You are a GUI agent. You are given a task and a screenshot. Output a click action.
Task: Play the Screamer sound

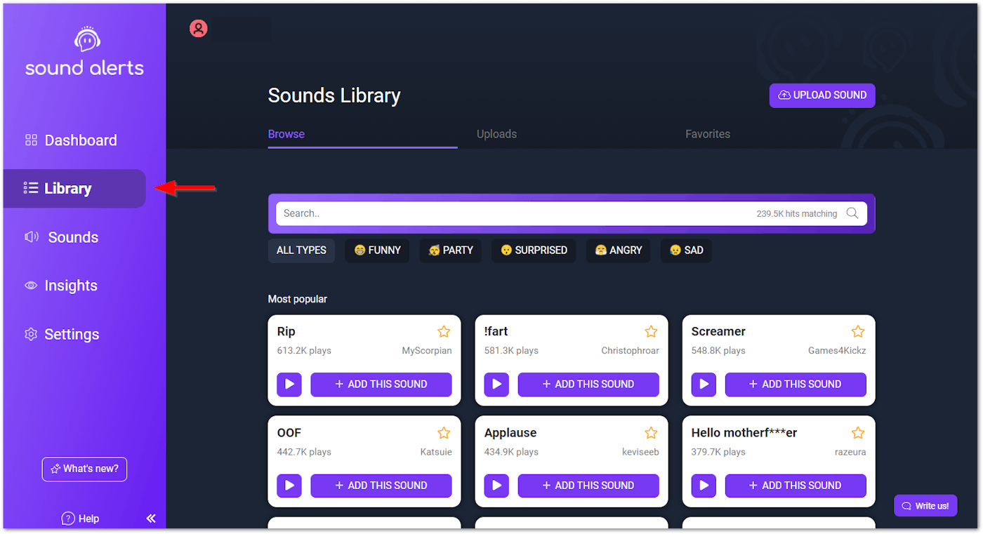[x=704, y=385]
